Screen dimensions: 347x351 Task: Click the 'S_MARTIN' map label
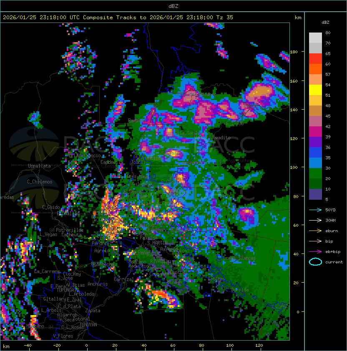158,243
